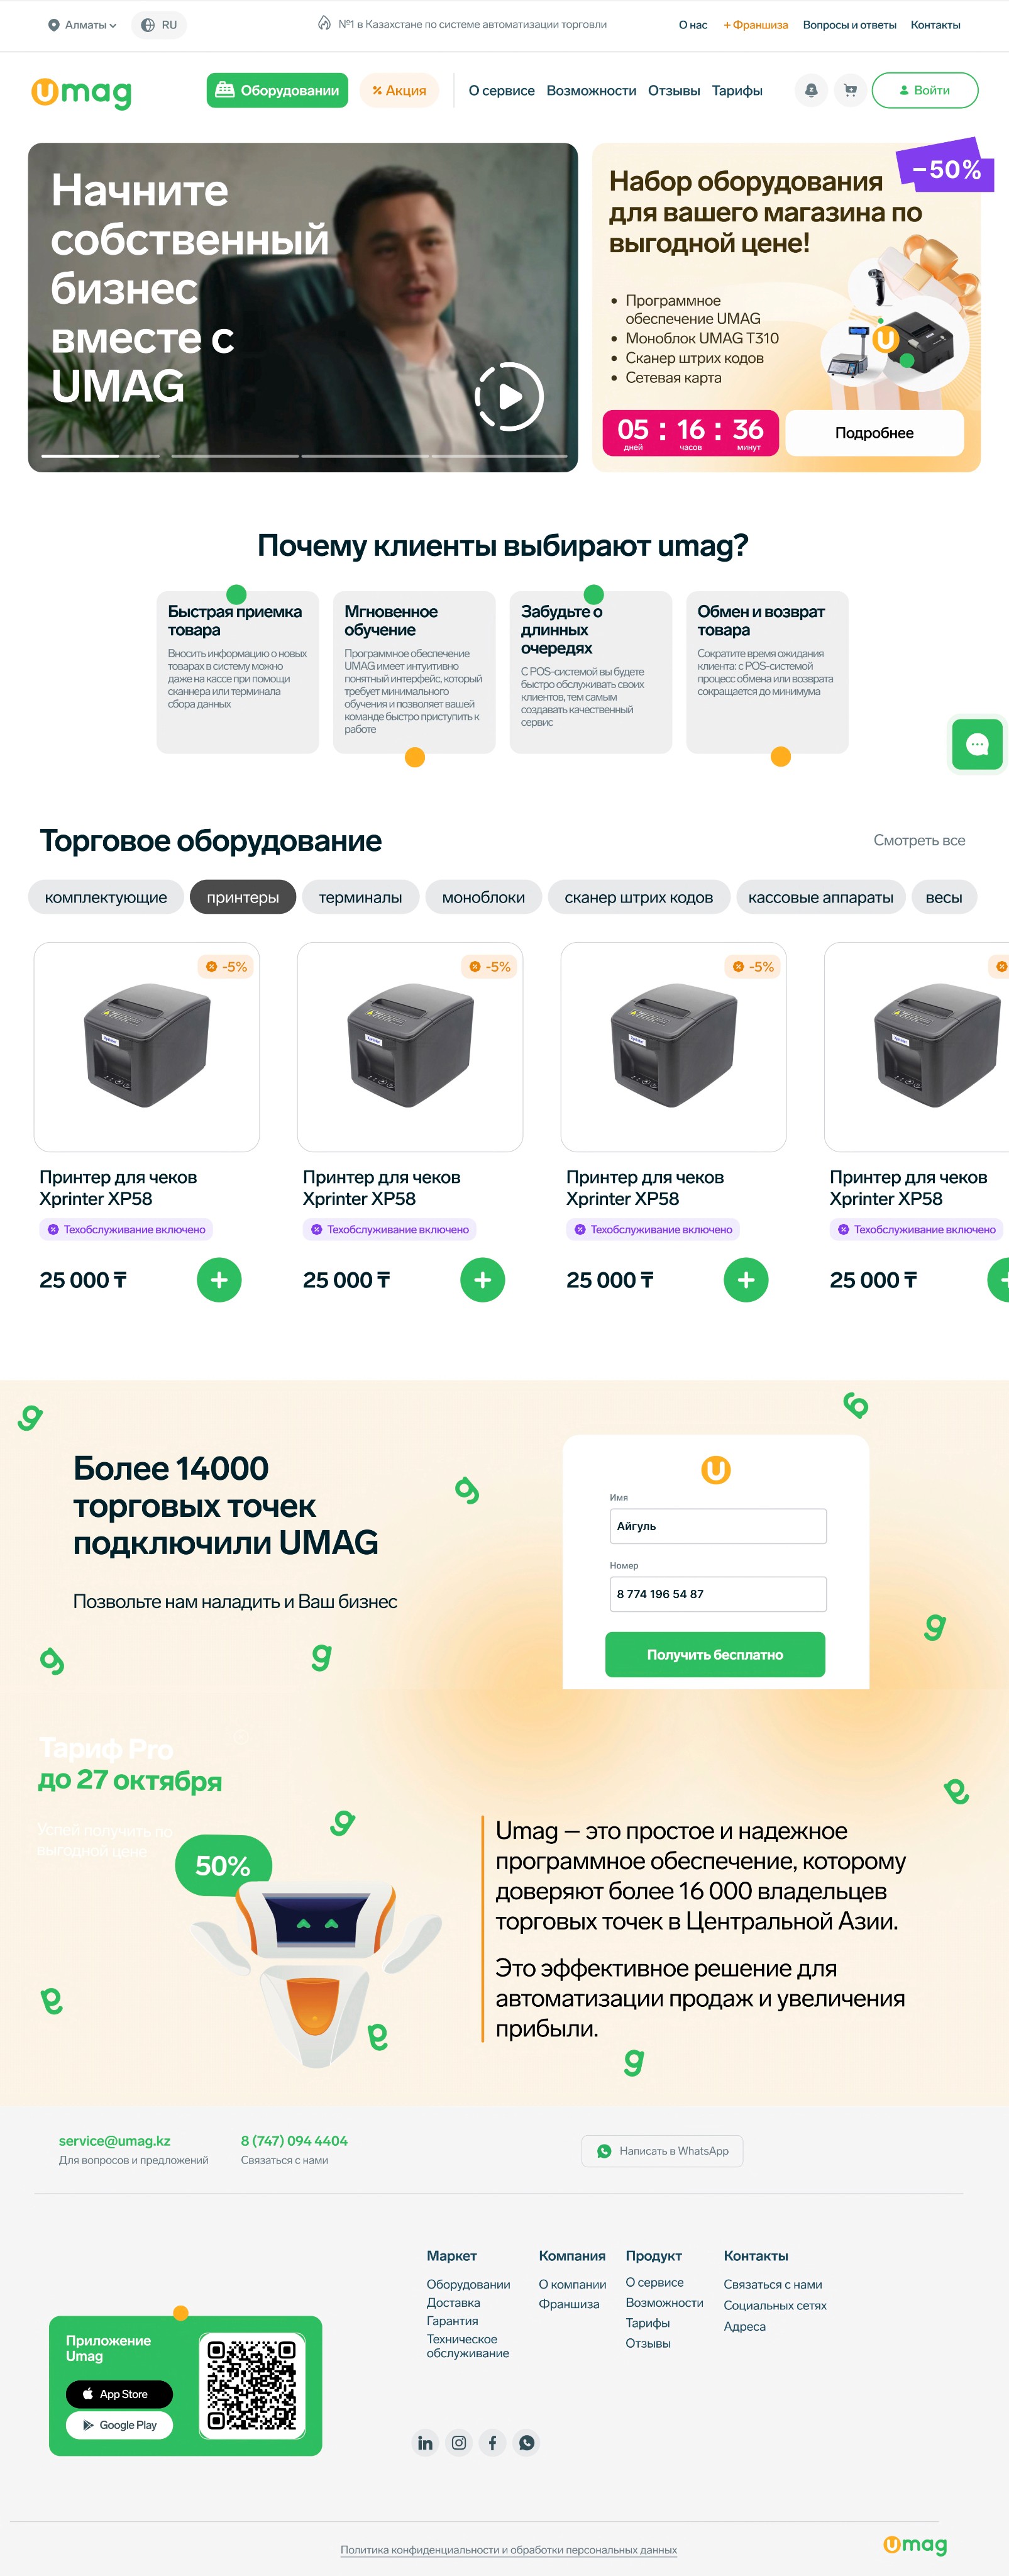Select the принтеры category tab

(x=243, y=897)
